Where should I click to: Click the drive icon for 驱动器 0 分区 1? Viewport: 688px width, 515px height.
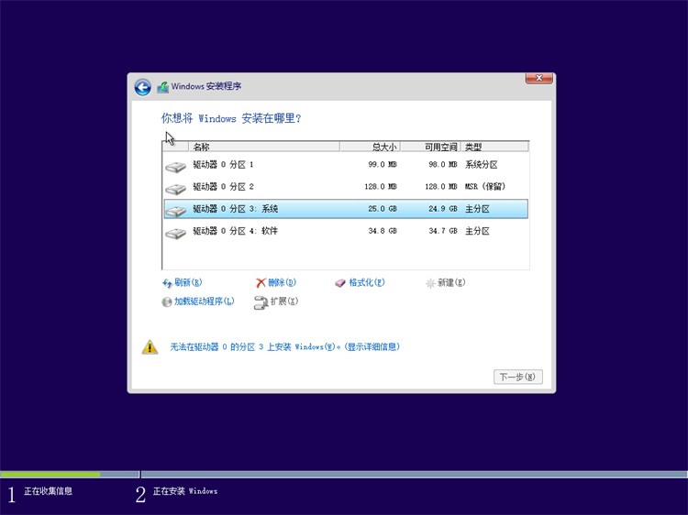176,167
